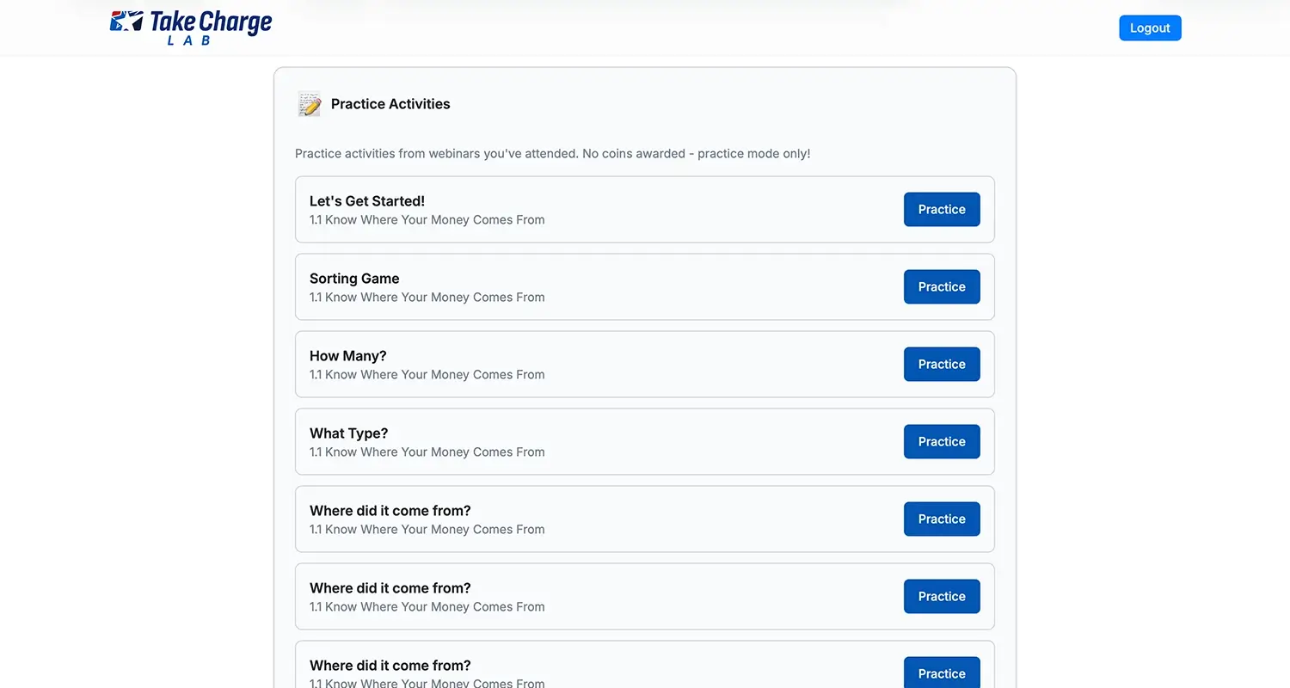Click Practice for the second Where did it come from?
The width and height of the screenshot is (1290, 688).
(942, 597)
